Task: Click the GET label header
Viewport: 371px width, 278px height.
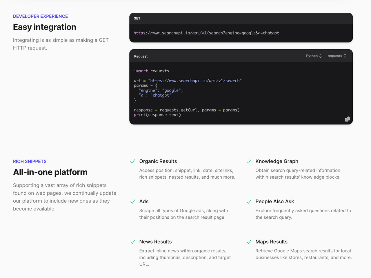Action: tap(137, 19)
